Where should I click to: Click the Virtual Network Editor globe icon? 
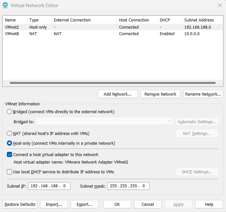click(5, 6)
